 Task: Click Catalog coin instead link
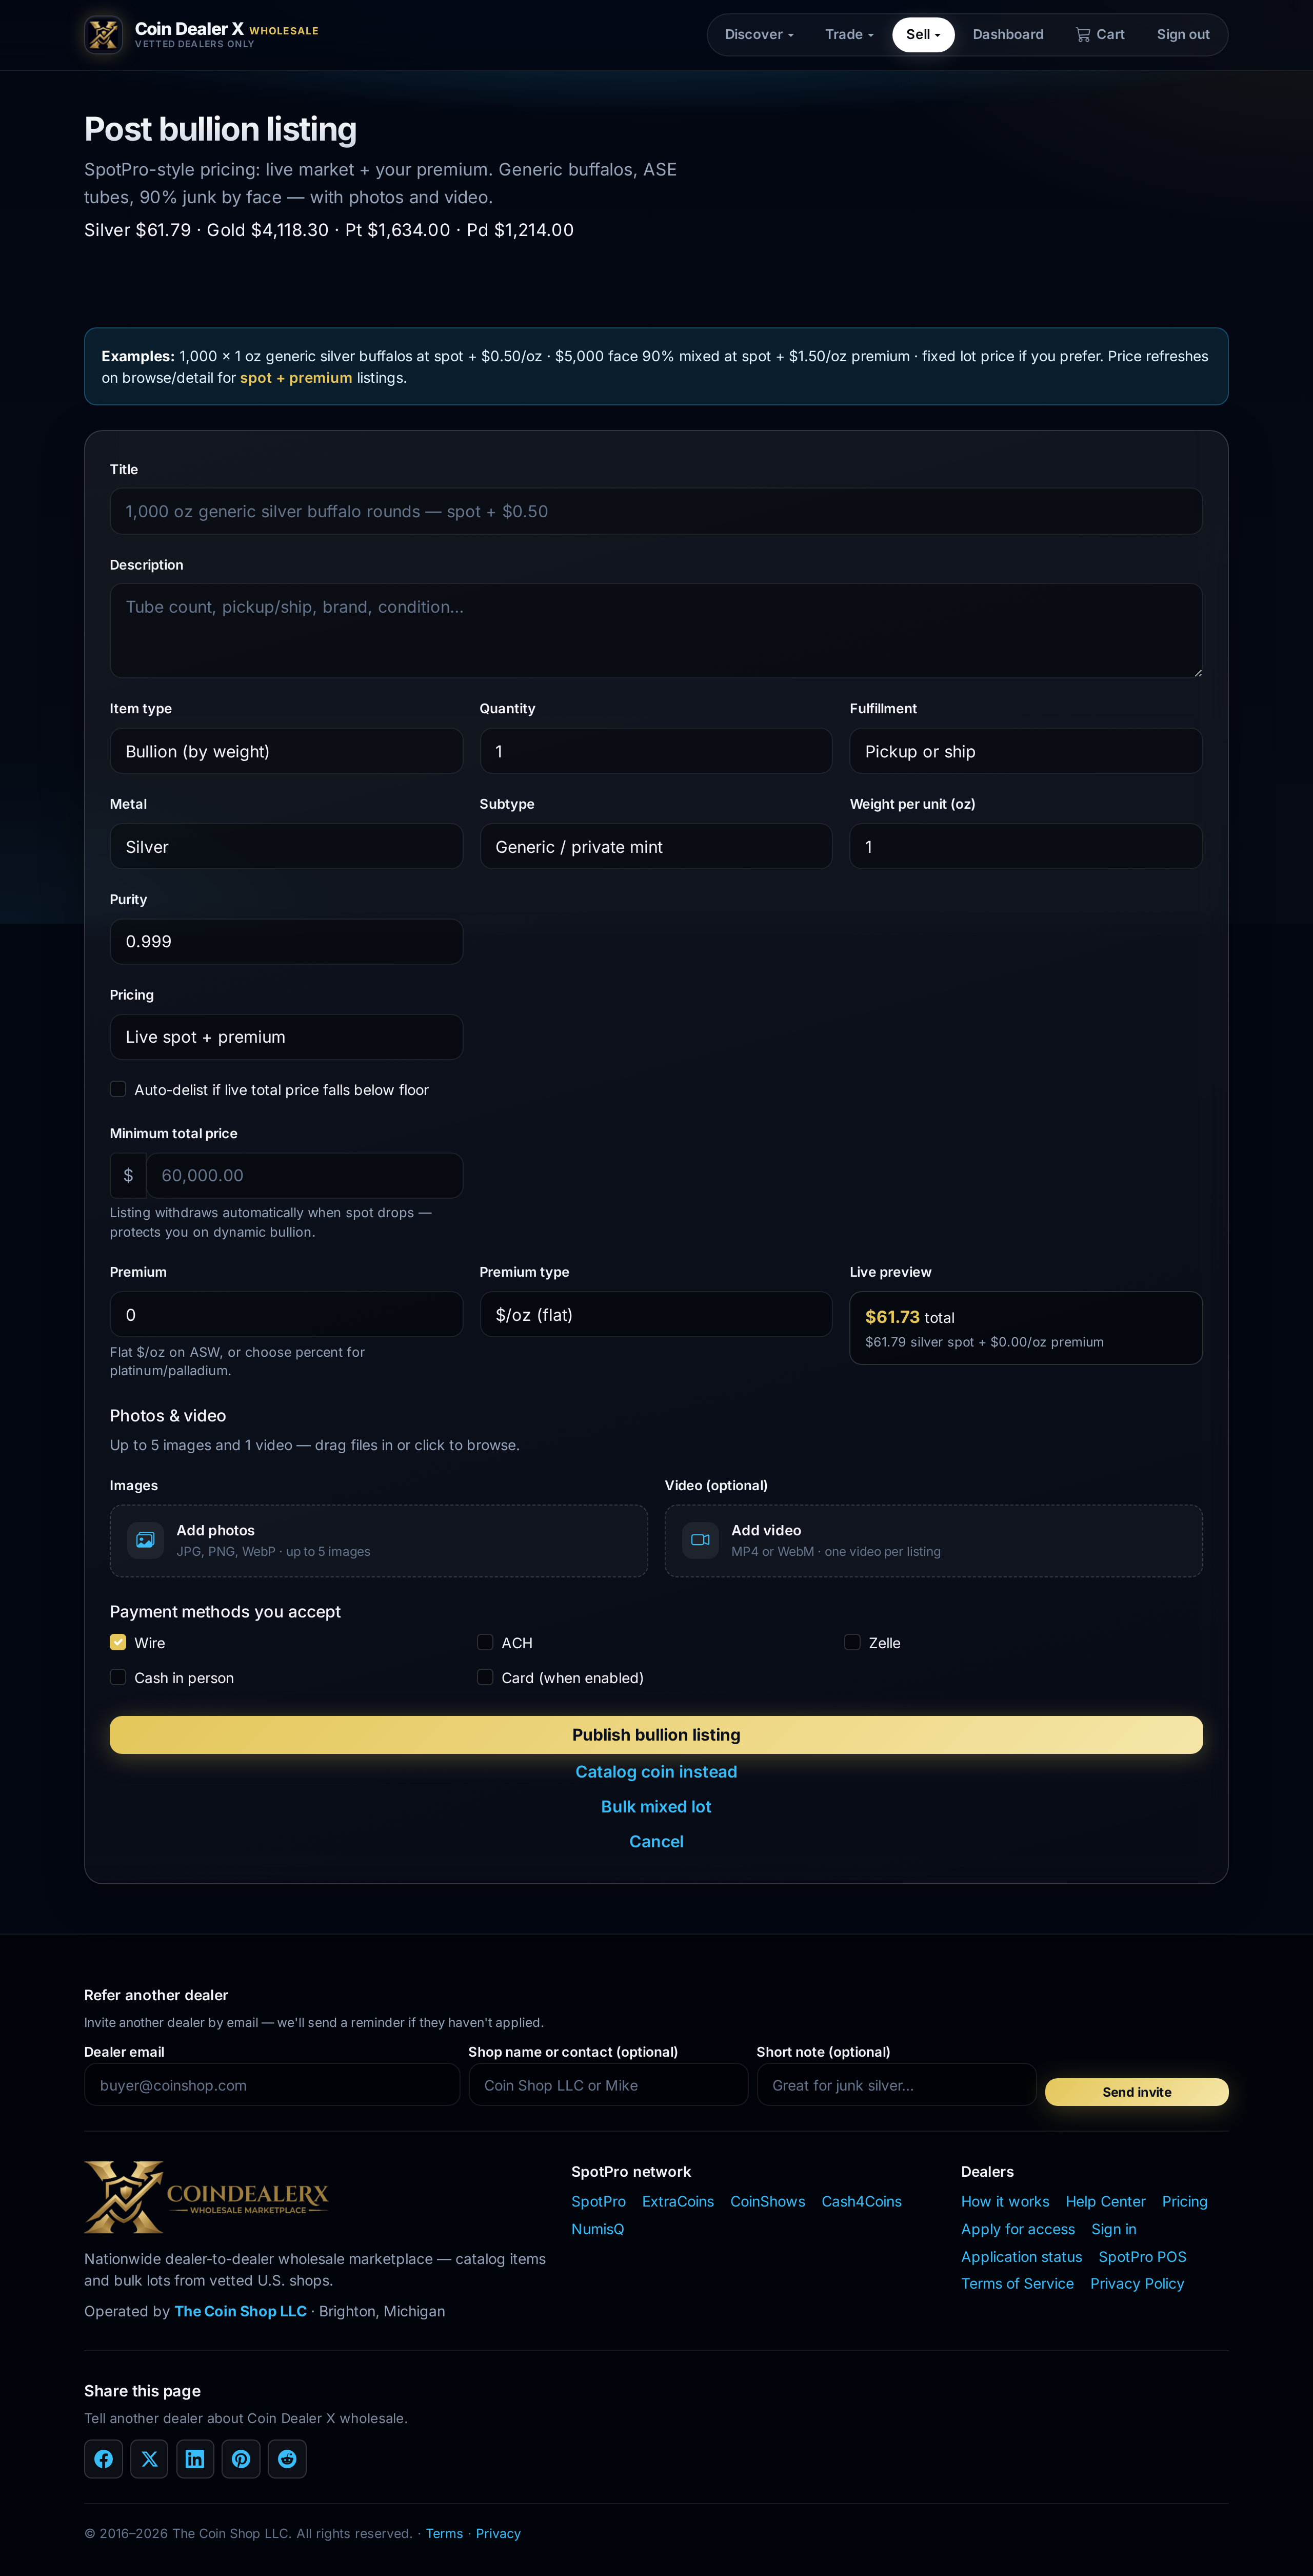[x=655, y=1772]
